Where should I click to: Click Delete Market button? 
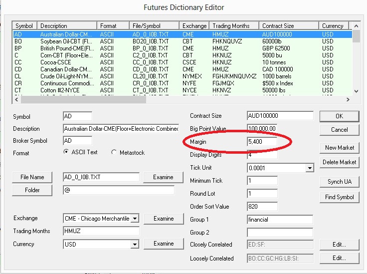(339, 162)
